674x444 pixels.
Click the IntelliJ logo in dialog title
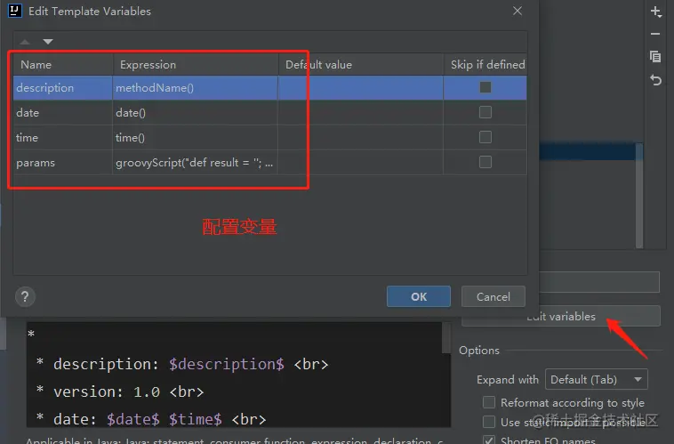point(14,11)
